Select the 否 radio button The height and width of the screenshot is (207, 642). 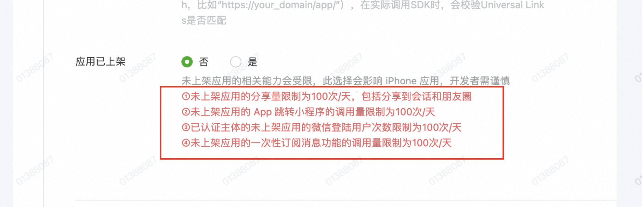(x=187, y=62)
